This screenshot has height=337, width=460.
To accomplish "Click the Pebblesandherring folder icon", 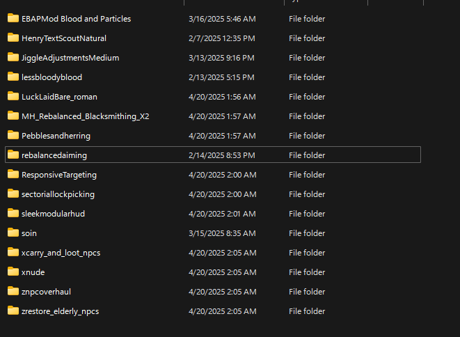I will pos(13,136).
